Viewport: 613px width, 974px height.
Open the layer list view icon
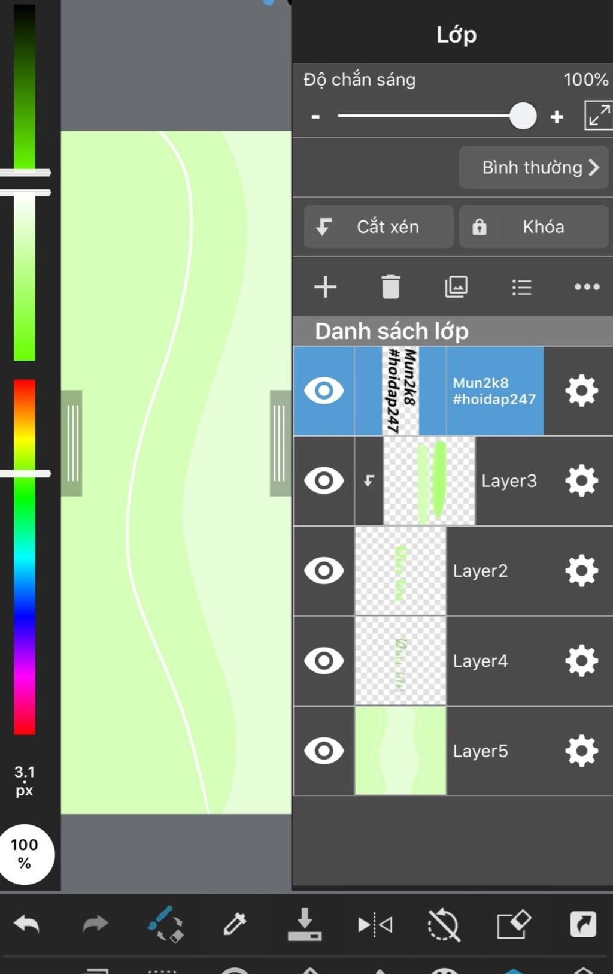tap(521, 287)
